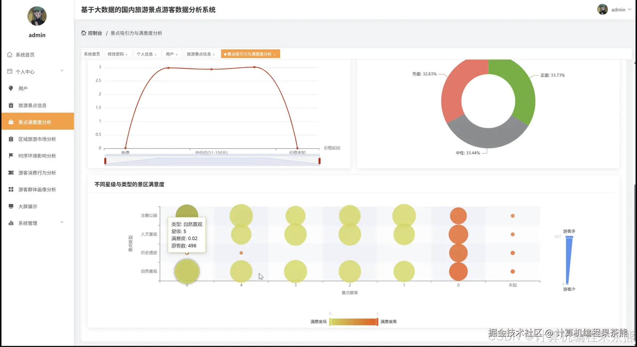
Task: Click the 自然景观 bubble at star level 2
Action: (350, 271)
